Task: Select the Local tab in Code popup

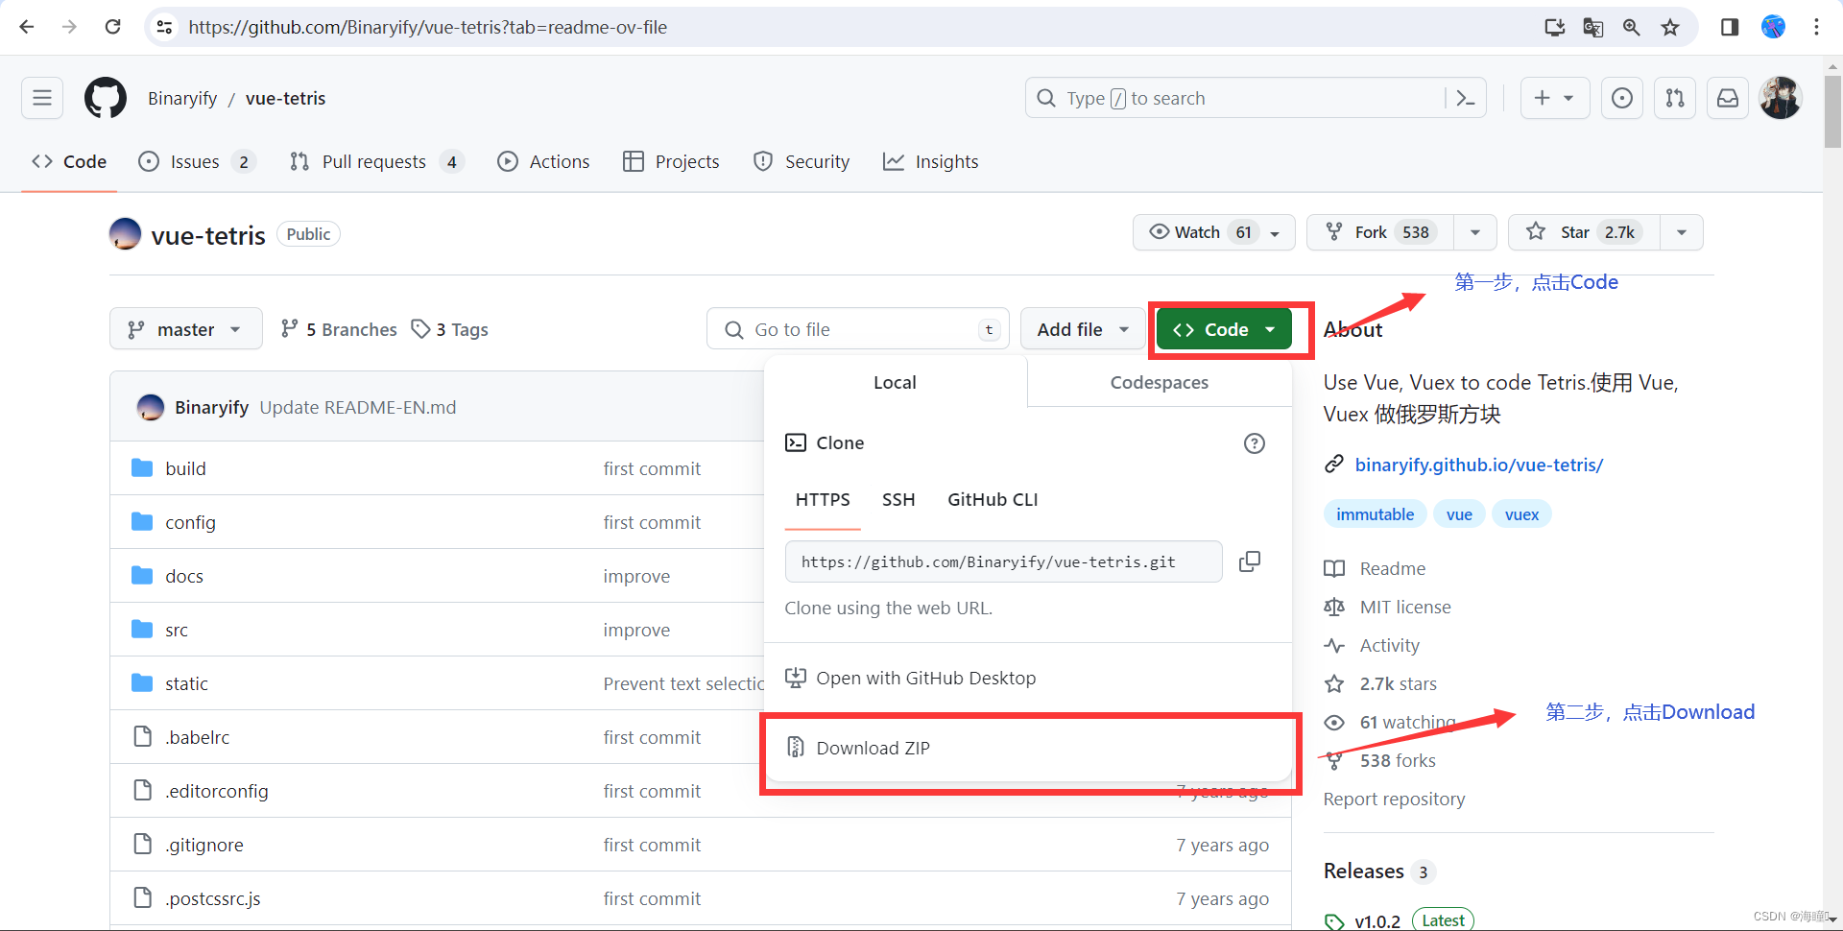Action: coord(895,382)
